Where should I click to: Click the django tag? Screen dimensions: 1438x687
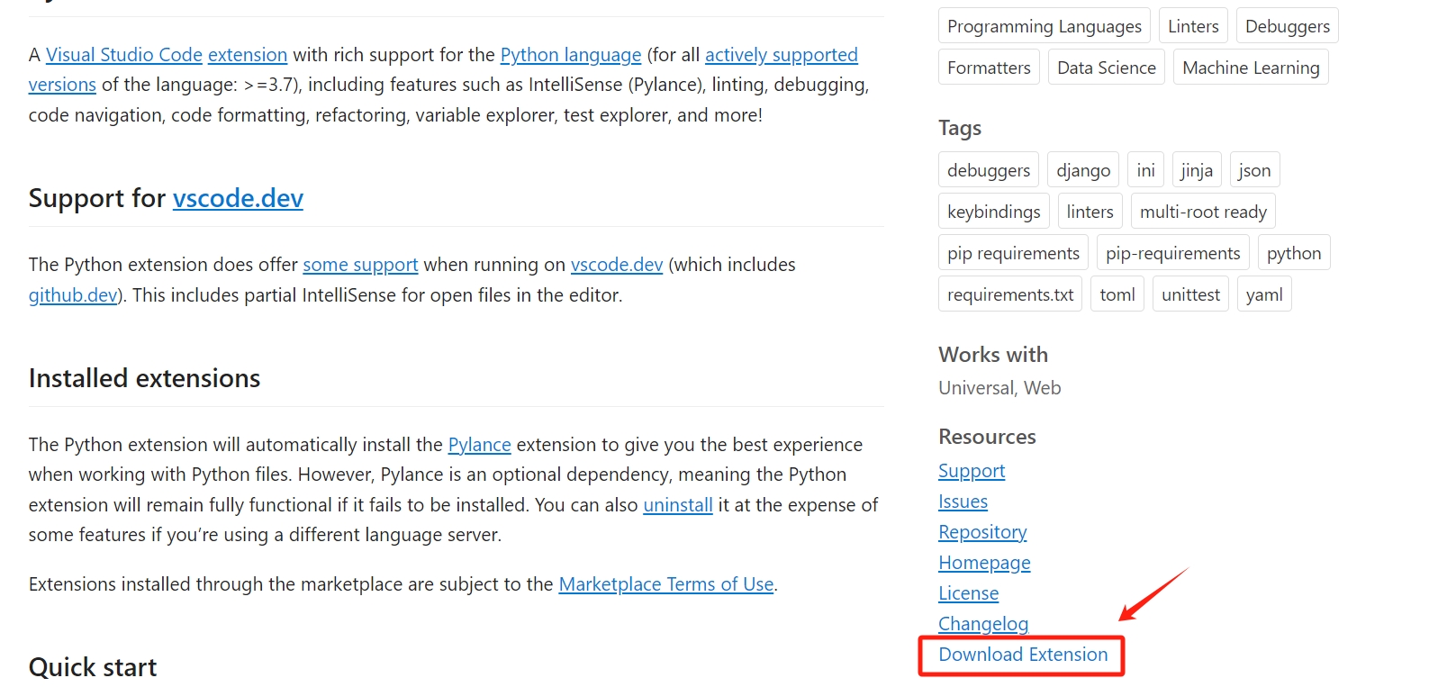tap(1083, 170)
